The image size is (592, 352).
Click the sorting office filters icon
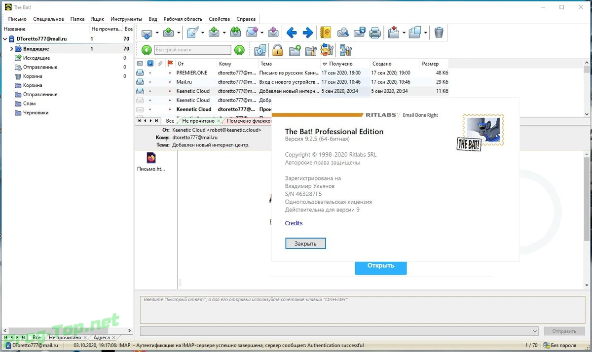pyautogui.click(x=327, y=50)
